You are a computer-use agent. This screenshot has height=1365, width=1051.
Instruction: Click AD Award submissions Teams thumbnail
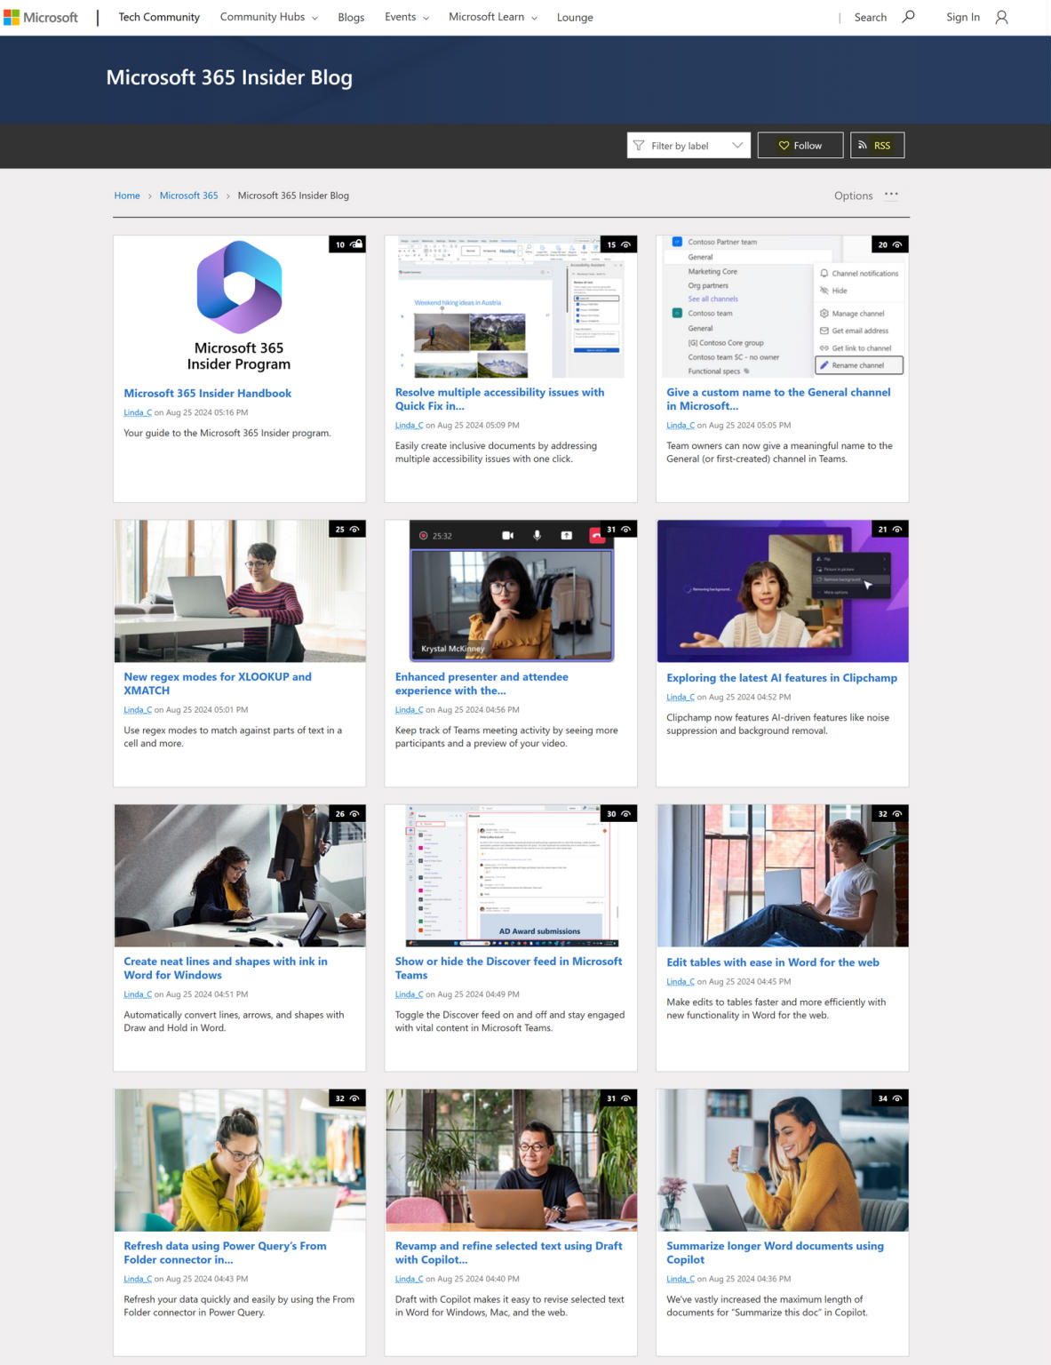coord(511,875)
